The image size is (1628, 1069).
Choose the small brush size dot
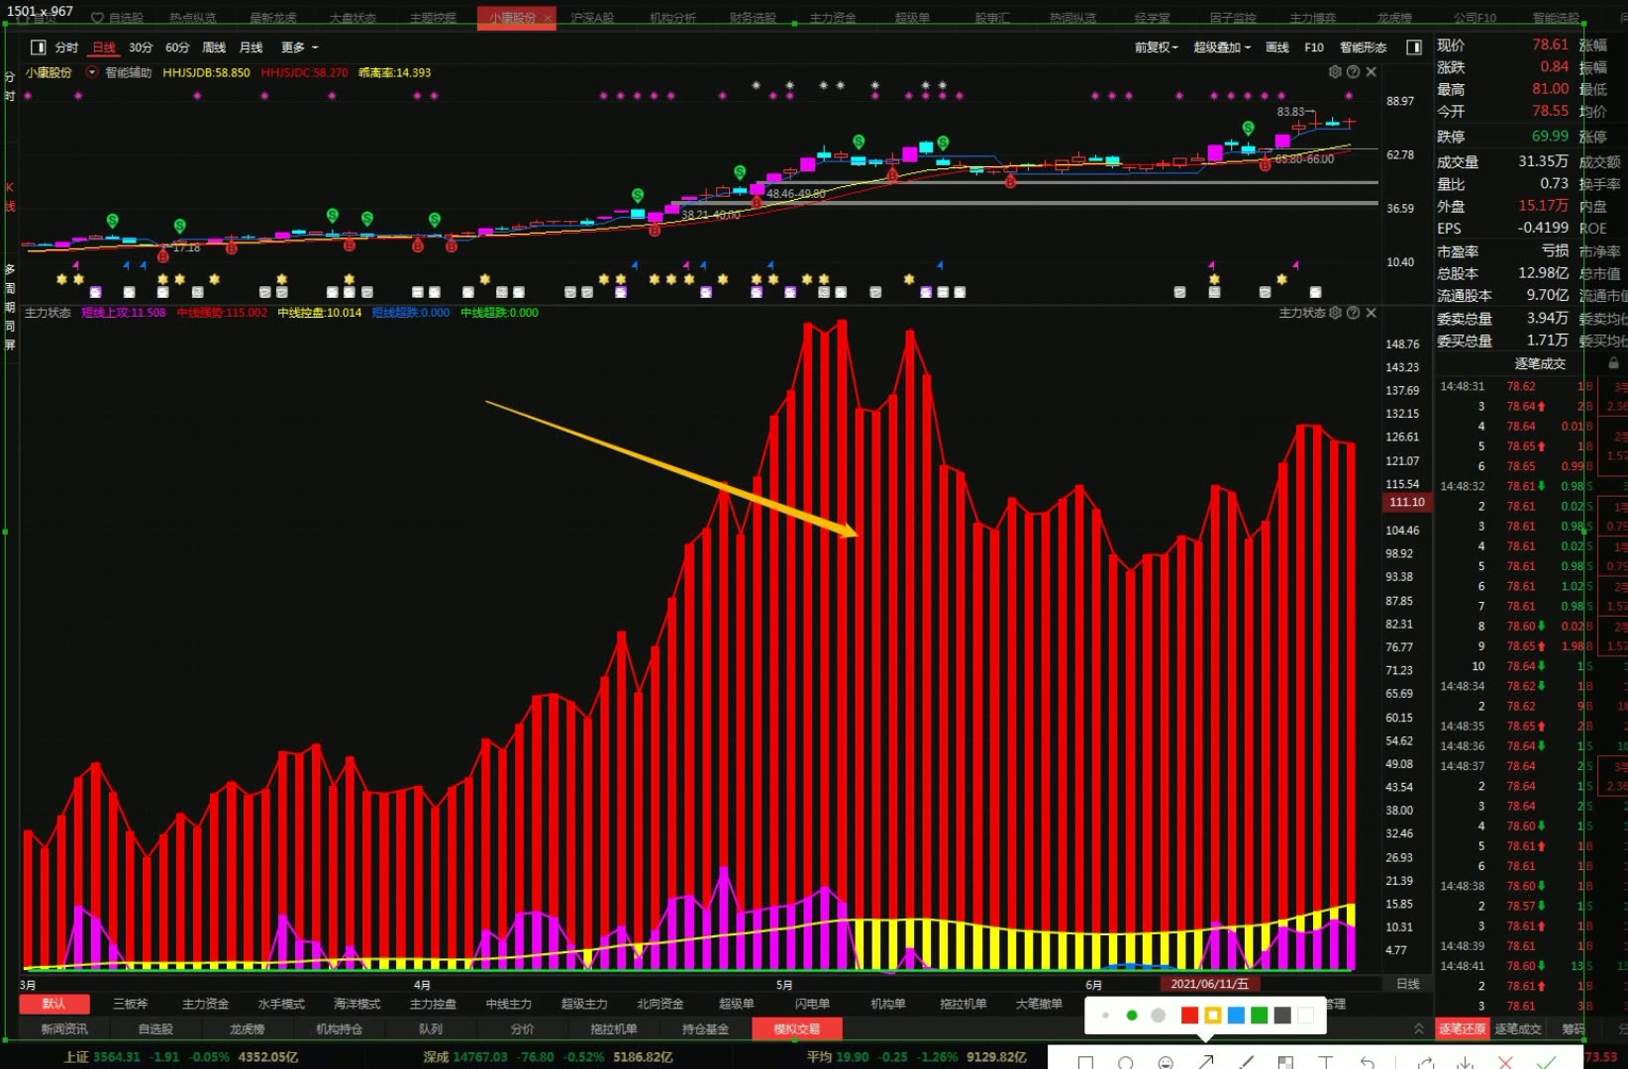pyautogui.click(x=1105, y=1016)
